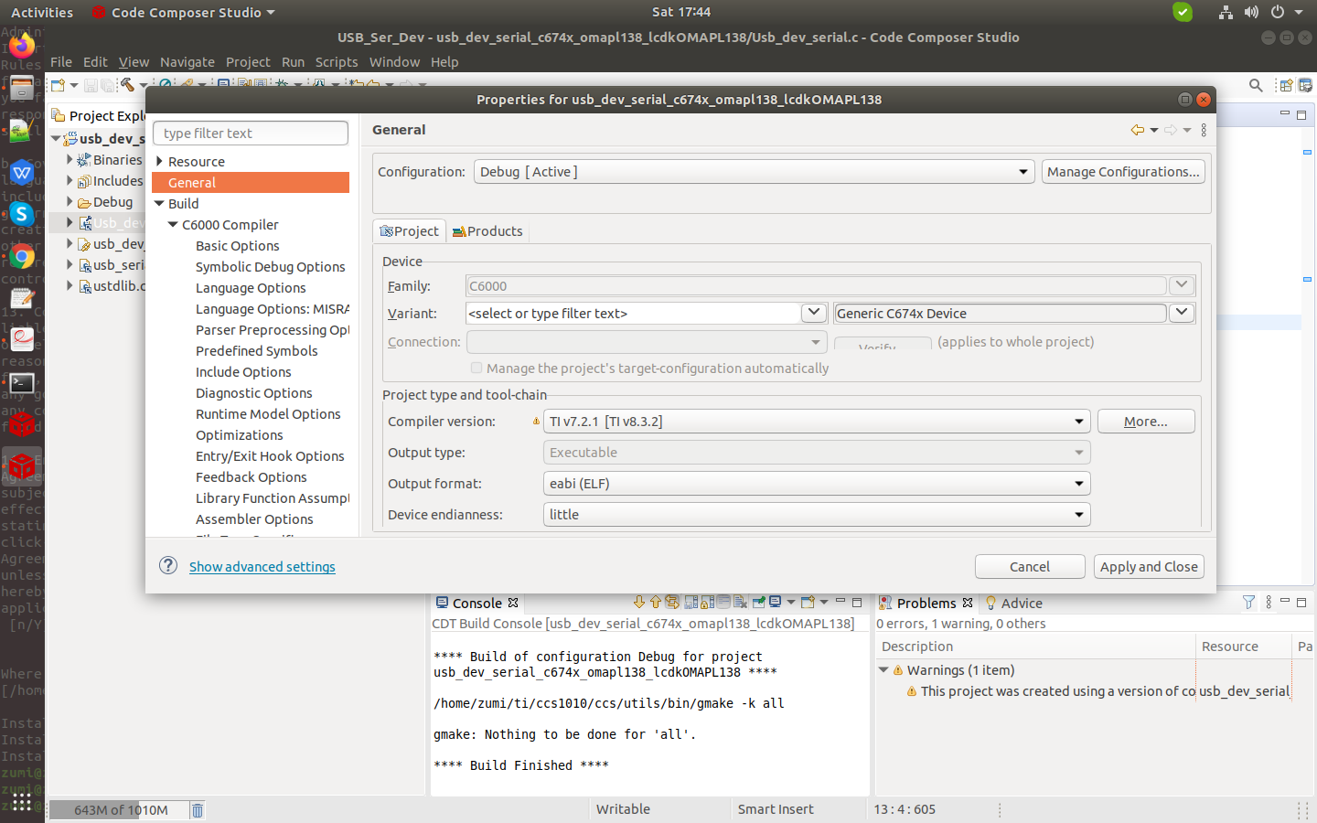Select the Project tab in dialog
Image resolution: width=1317 pixels, height=823 pixels.
click(x=409, y=231)
